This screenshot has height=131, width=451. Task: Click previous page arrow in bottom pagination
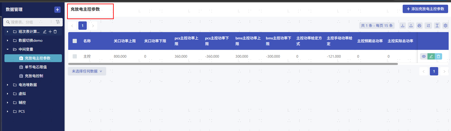tap(424, 71)
